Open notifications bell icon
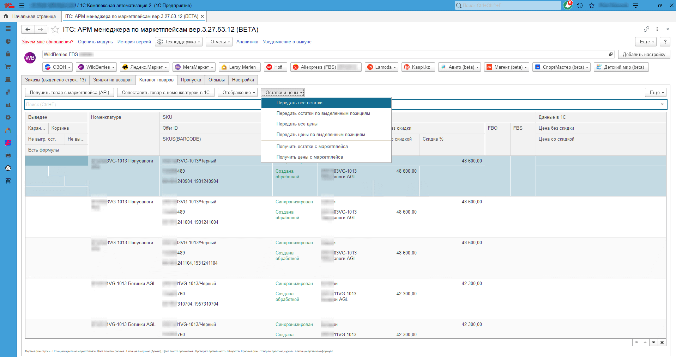 pos(568,5)
